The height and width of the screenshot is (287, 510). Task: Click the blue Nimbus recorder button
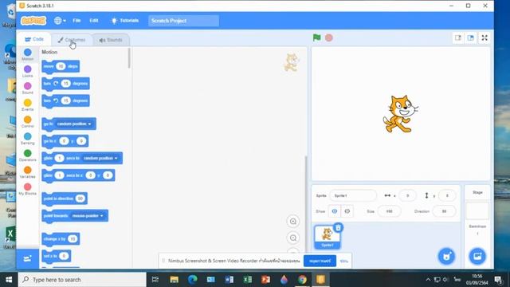320,261
